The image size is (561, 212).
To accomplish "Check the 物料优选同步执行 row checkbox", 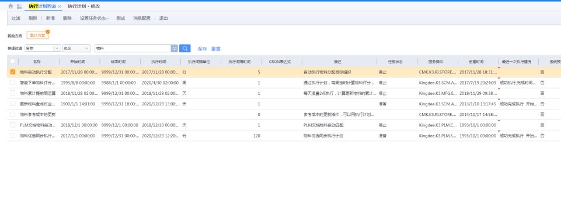I will coord(12,136).
